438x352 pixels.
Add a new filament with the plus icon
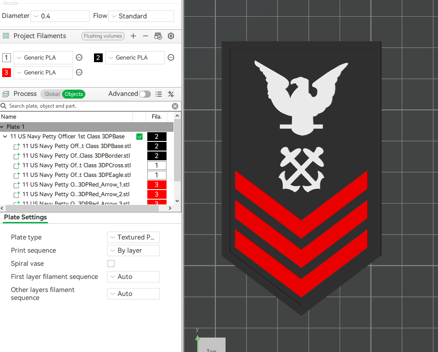(133, 36)
